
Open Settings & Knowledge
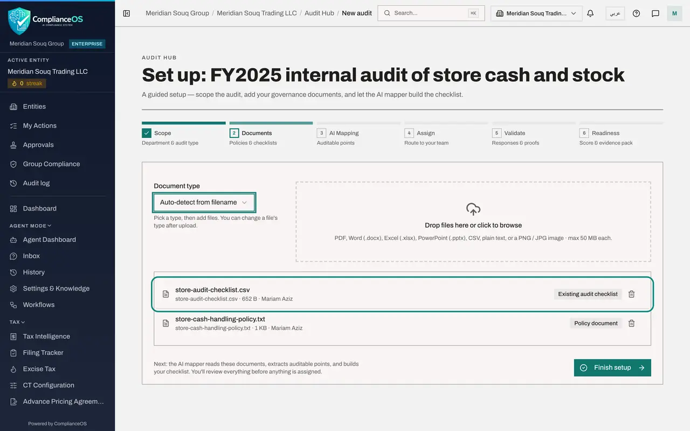(57, 288)
